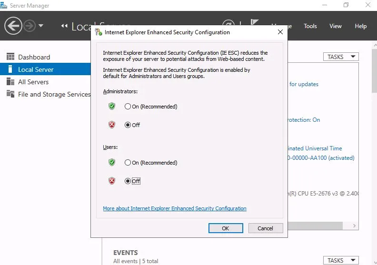Click the back navigation arrow

point(13,26)
